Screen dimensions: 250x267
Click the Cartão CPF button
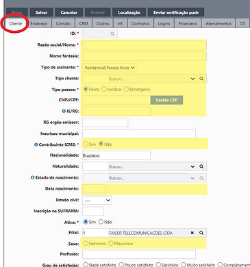pos(166,100)
